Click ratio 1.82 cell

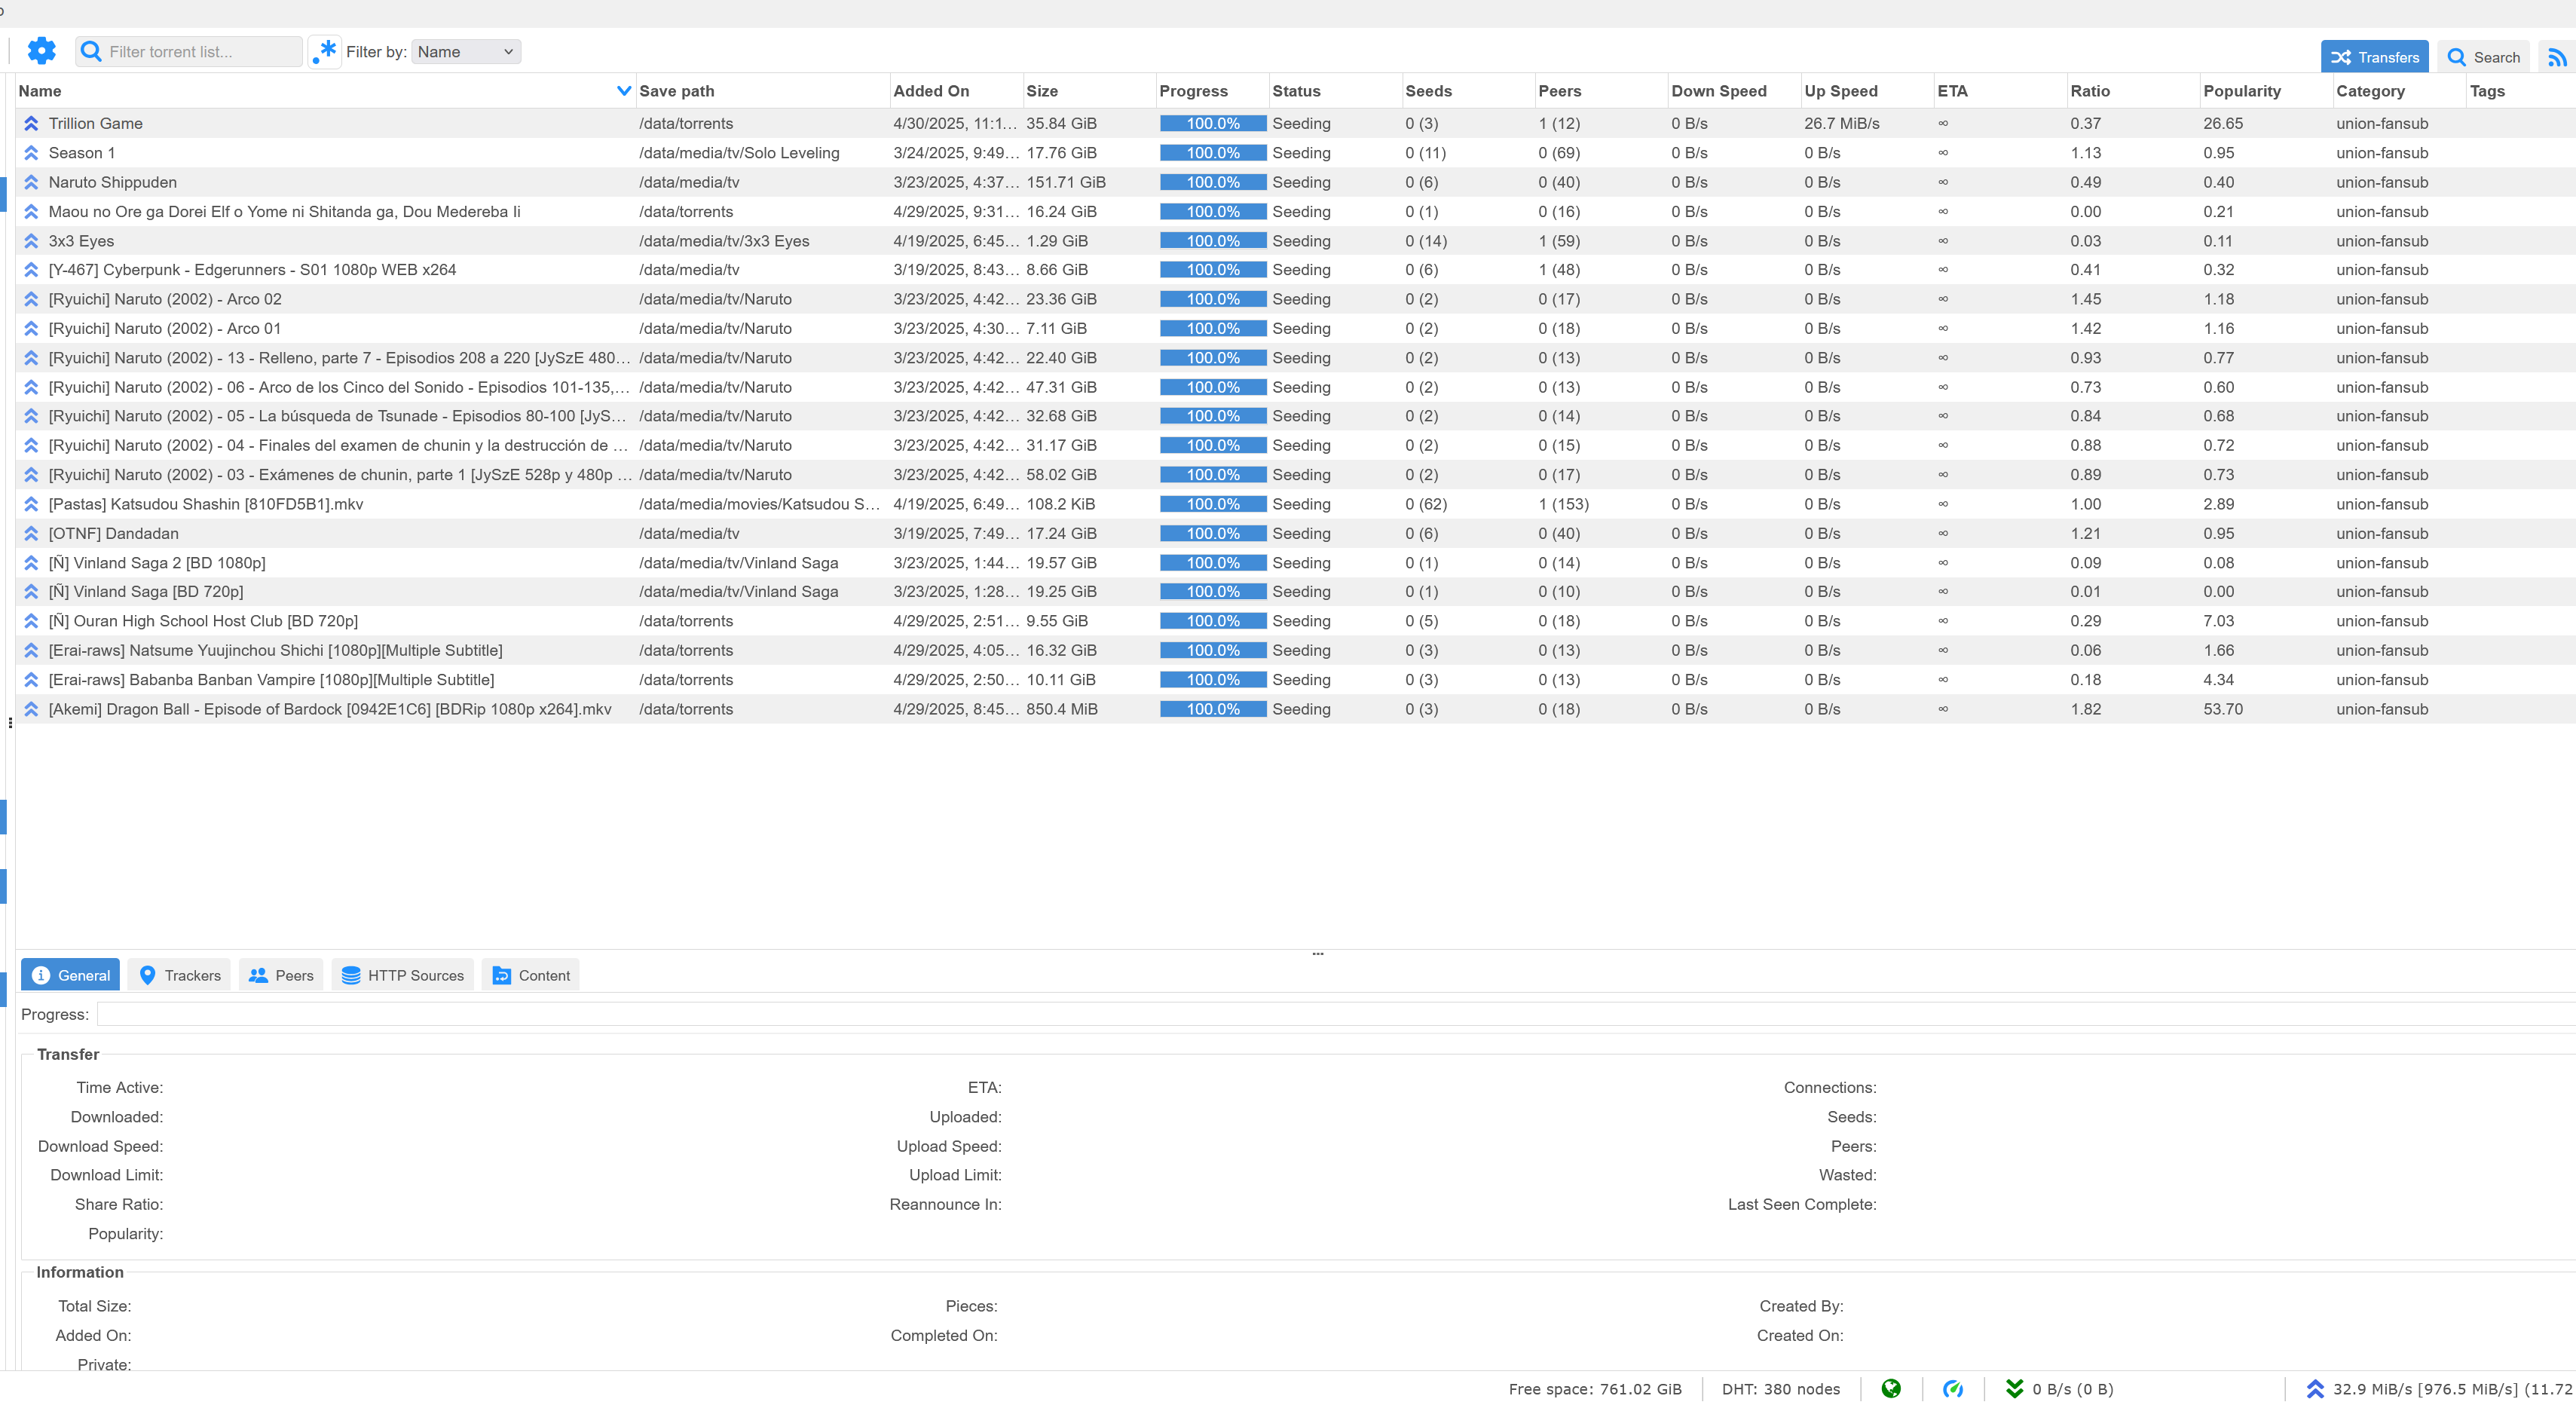click(x=2086, y=709)
